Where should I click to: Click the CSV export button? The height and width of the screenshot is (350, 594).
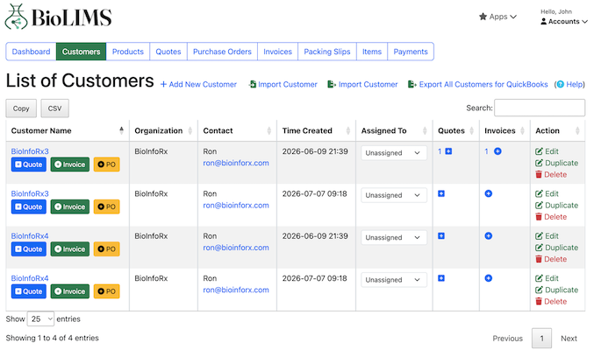pyautogui.click(x=54, y=108)
